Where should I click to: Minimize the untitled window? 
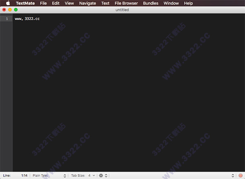point(10,10)
